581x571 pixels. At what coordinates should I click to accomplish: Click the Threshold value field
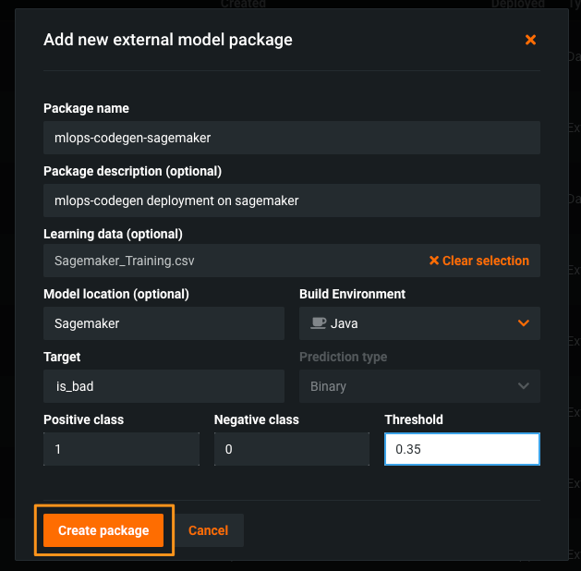click(x=462, y=449)
